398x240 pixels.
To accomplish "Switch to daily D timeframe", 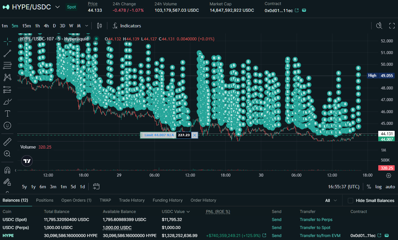I will pyautogui.click(x=54, y=26).
